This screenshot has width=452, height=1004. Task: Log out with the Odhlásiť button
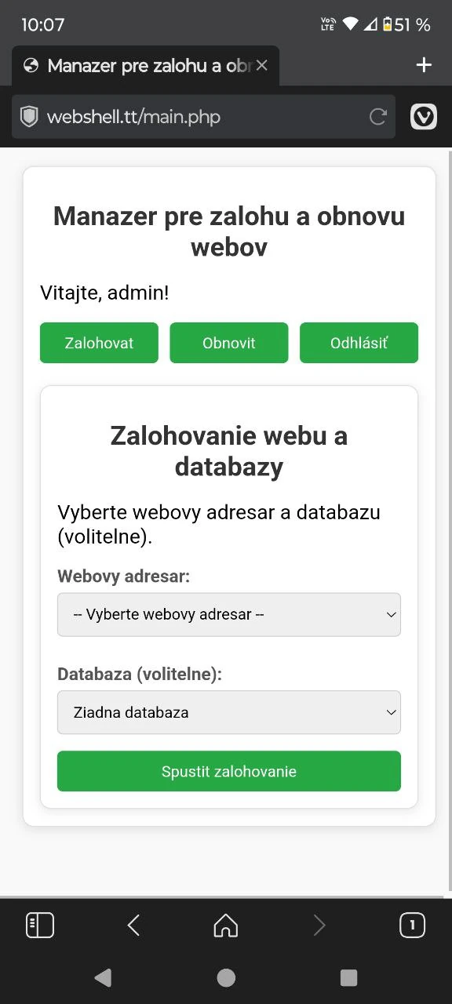click(x=359, y=343)
